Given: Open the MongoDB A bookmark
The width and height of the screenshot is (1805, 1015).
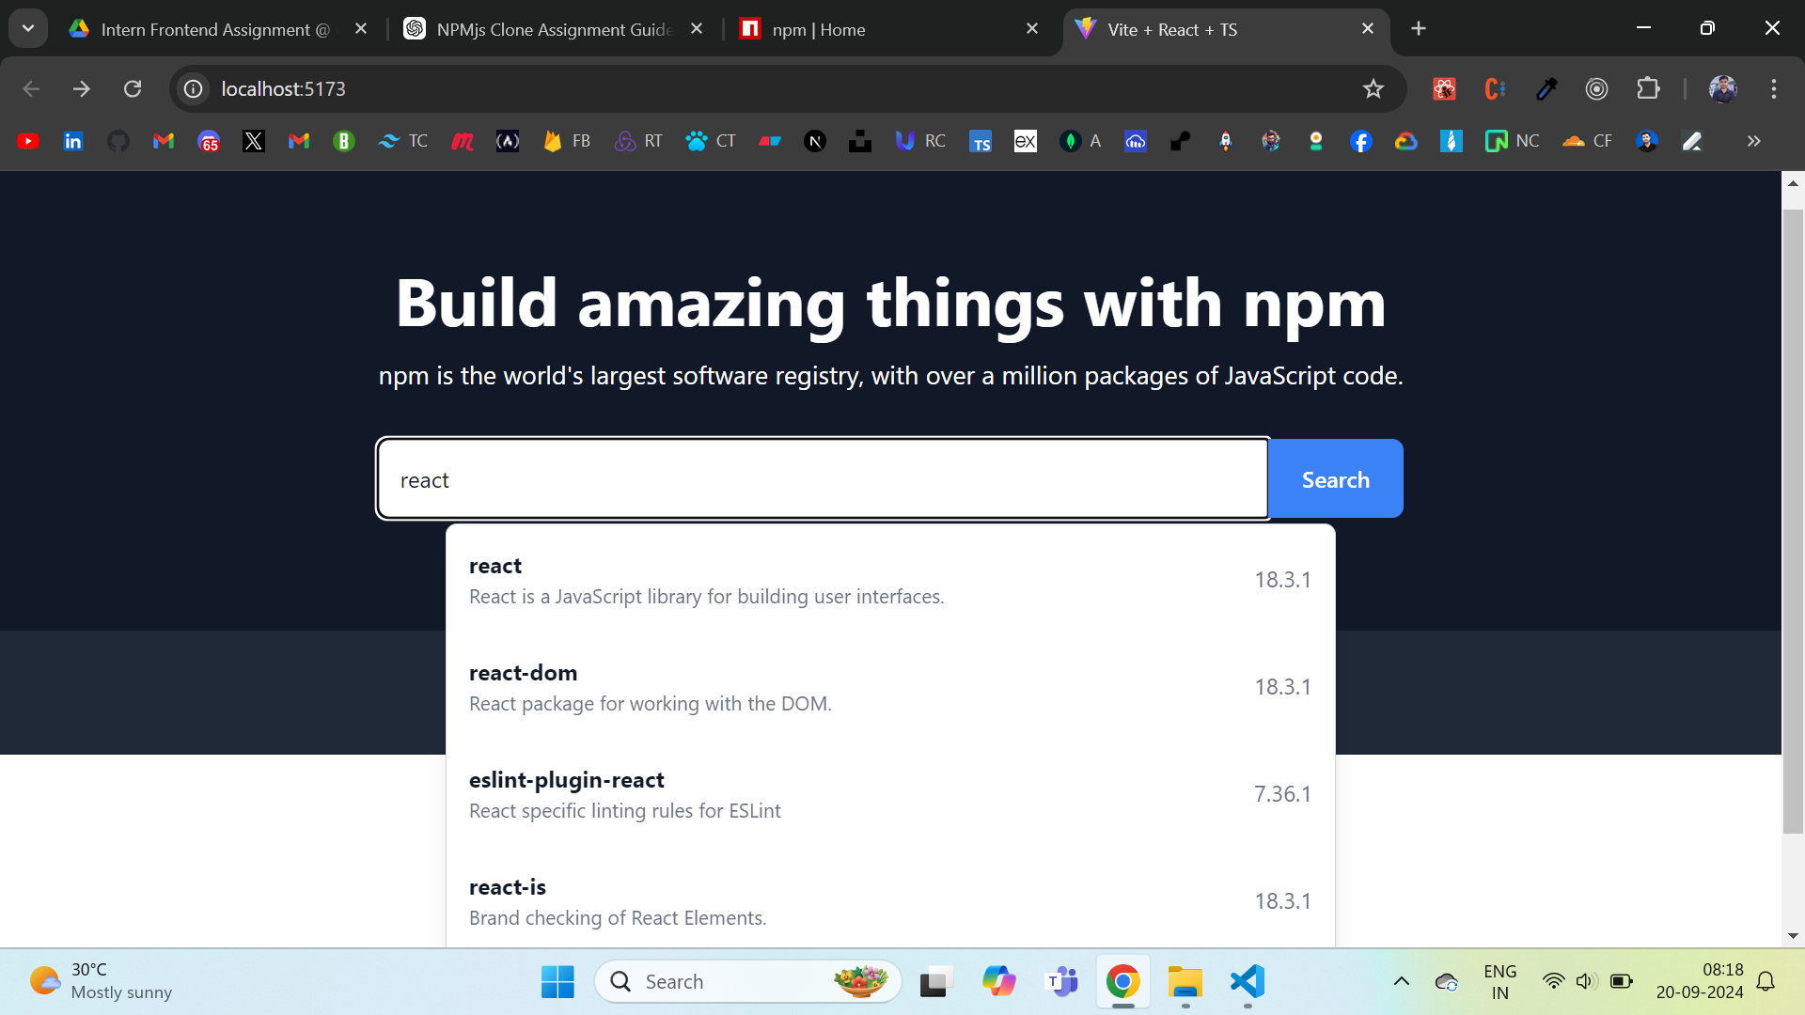Looking at the screenshot, I should pos(1080,141).
